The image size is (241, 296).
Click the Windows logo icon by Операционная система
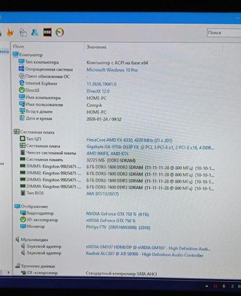coord(21,69)
